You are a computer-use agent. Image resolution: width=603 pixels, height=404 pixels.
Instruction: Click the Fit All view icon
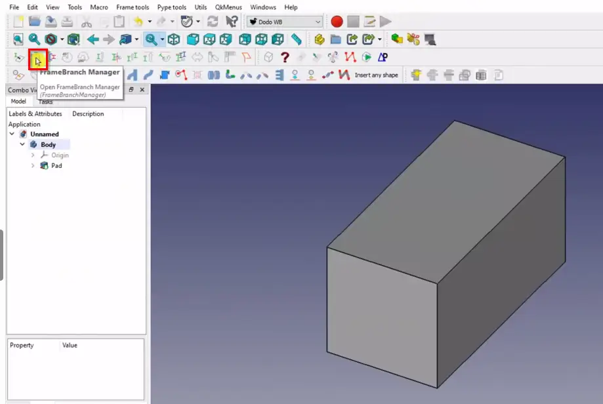pos(18,39)
